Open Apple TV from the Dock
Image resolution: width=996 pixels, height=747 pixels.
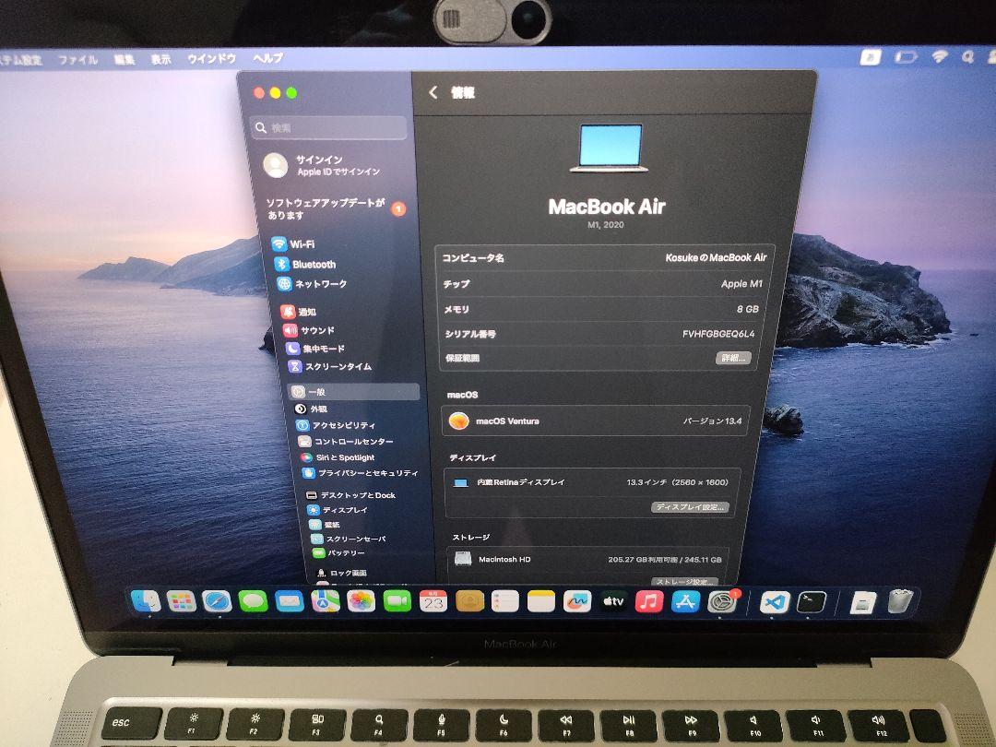click(613, 601)
